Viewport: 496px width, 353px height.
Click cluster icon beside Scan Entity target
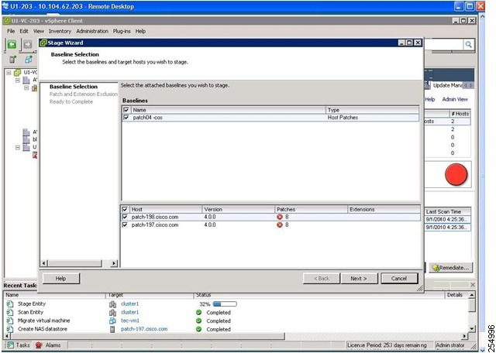coord(112,312)
